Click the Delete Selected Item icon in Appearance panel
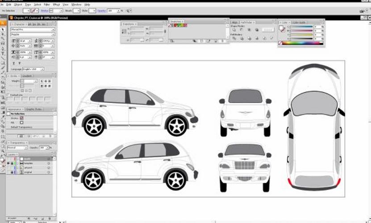 pyautogui.click(x=50, y=136)
